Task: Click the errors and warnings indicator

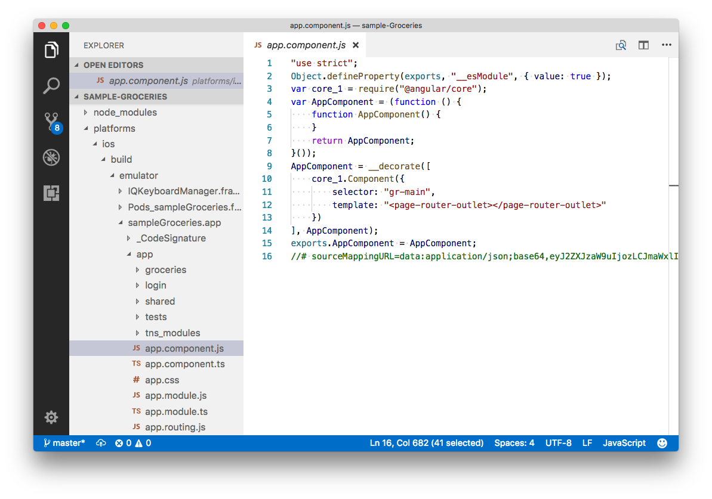Action: [132, 443]
